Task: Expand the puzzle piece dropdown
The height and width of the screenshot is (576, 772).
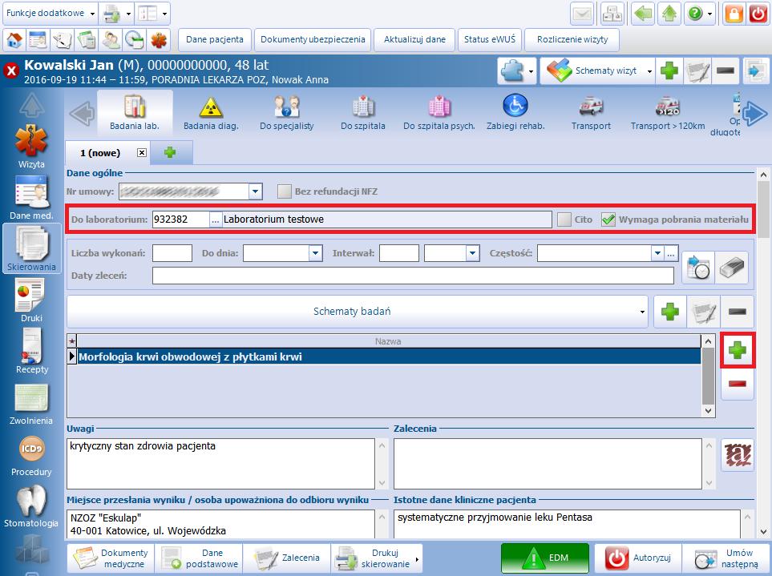Action: (x=531, y=71)
